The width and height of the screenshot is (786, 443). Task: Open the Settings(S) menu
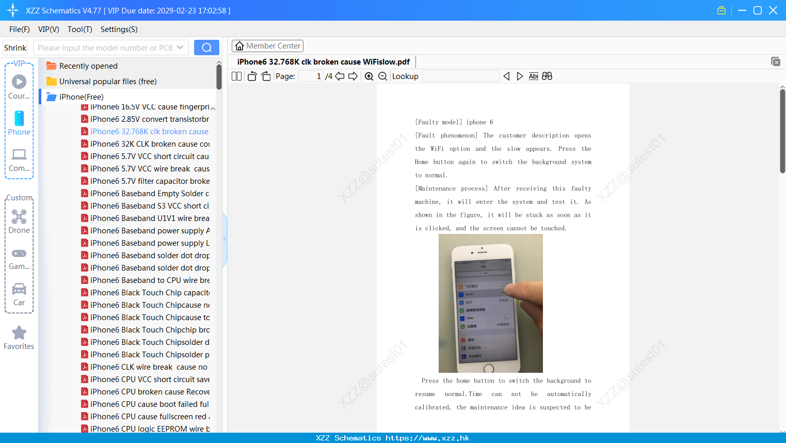point(119,29)
